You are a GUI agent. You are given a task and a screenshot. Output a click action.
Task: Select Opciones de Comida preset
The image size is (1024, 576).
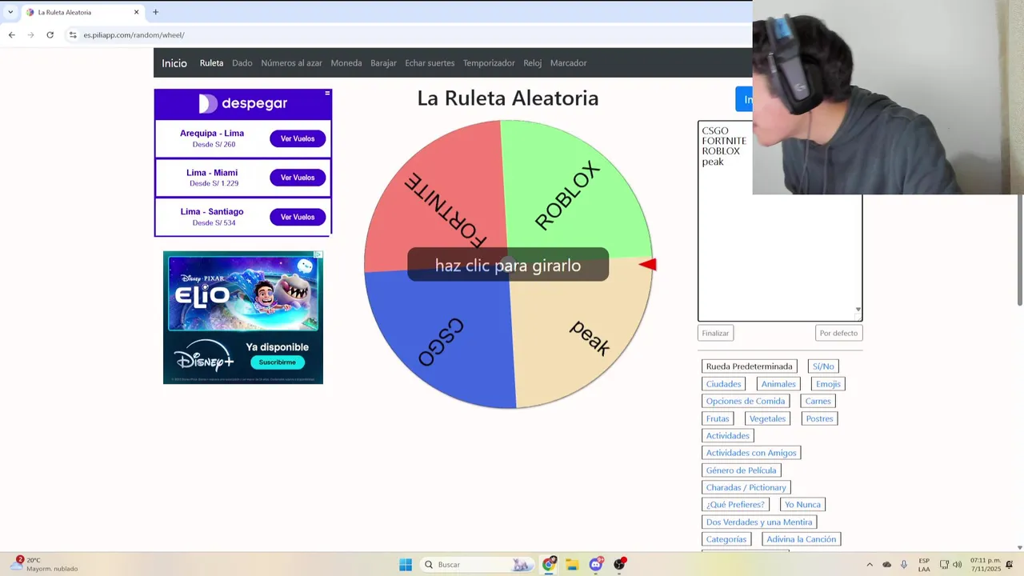tap(745, 401)
